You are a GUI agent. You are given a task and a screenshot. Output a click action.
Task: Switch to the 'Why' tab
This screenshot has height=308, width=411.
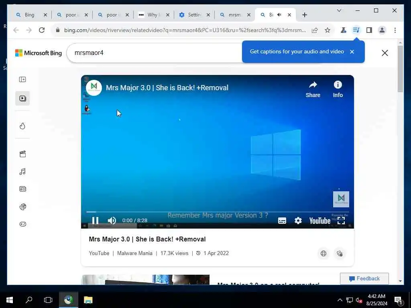tap(152, 15)
